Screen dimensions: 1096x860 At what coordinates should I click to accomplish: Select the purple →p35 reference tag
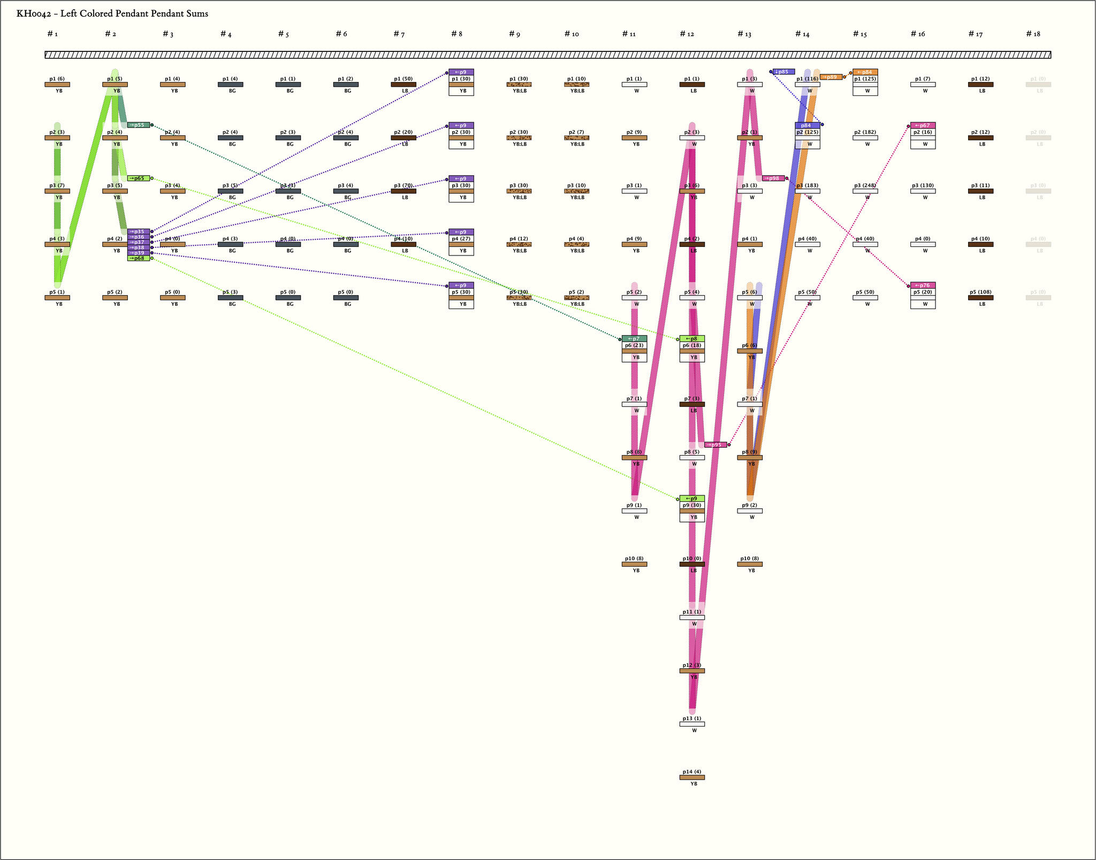point(139,231)
